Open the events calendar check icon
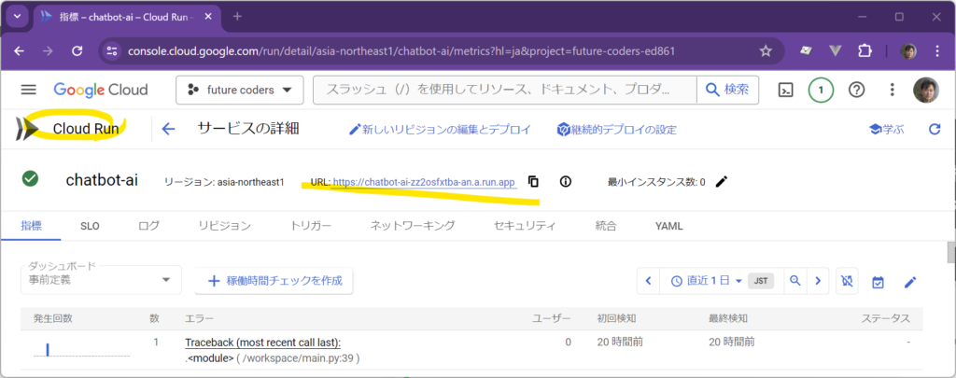The image size is (956, 378). coord(878,282)
